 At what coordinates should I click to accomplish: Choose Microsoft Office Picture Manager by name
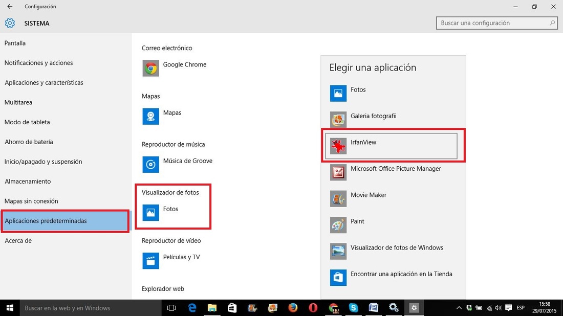coord(396,169)
